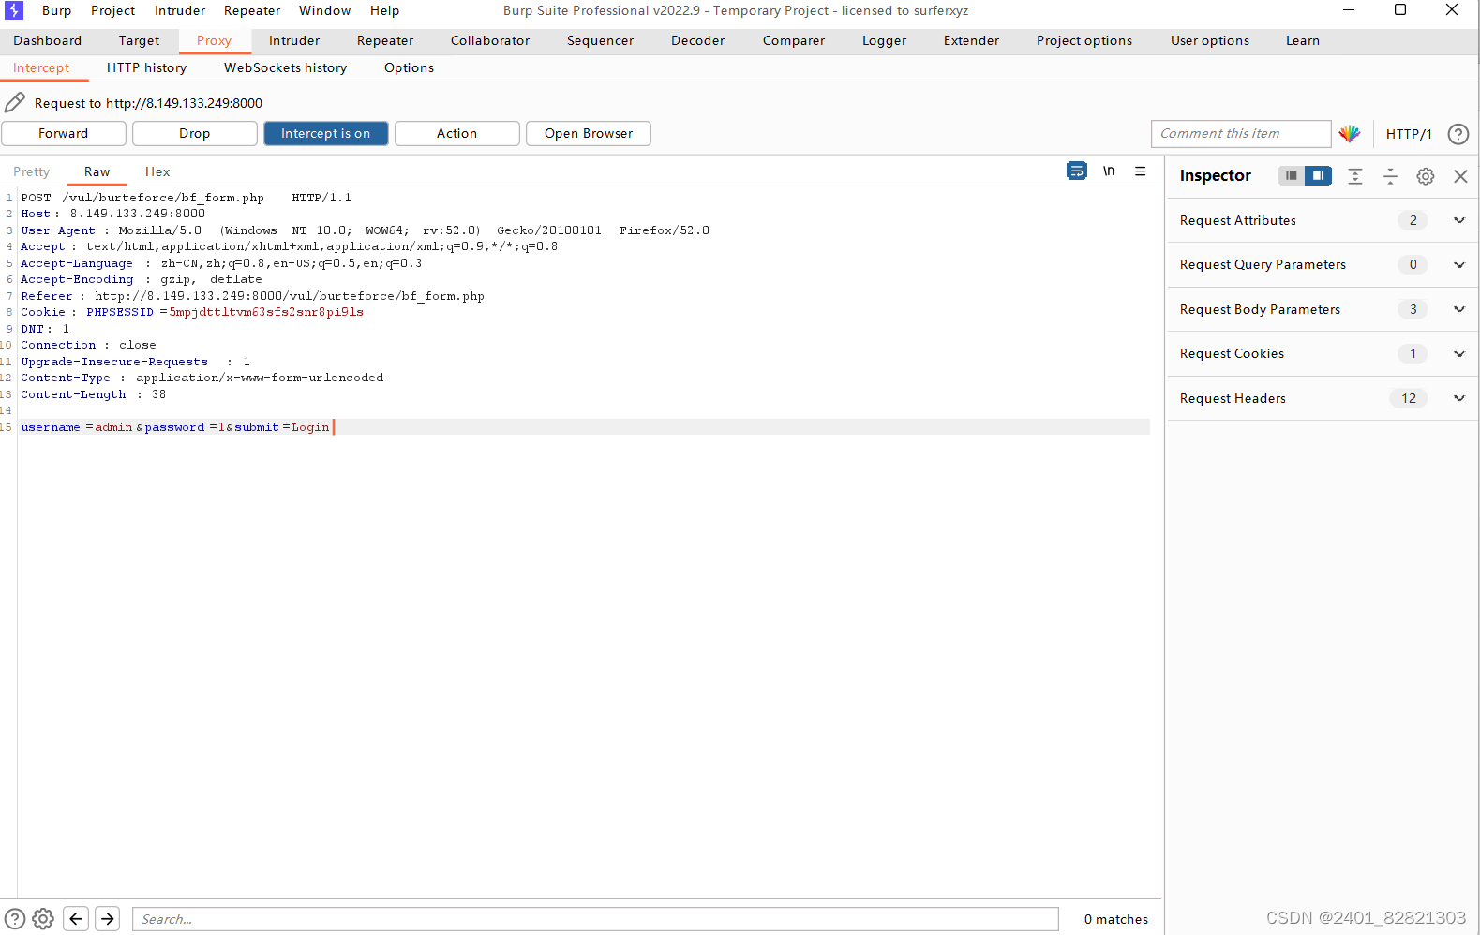Image resolution: width=1480 pixels, height=935 pixels.
Task: Click the Burp Suite lightning logo icon
Action: click(14, 10)
